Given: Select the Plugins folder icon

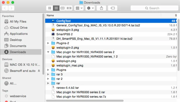Looking at the screenshot, I should [x=53, y=70].
